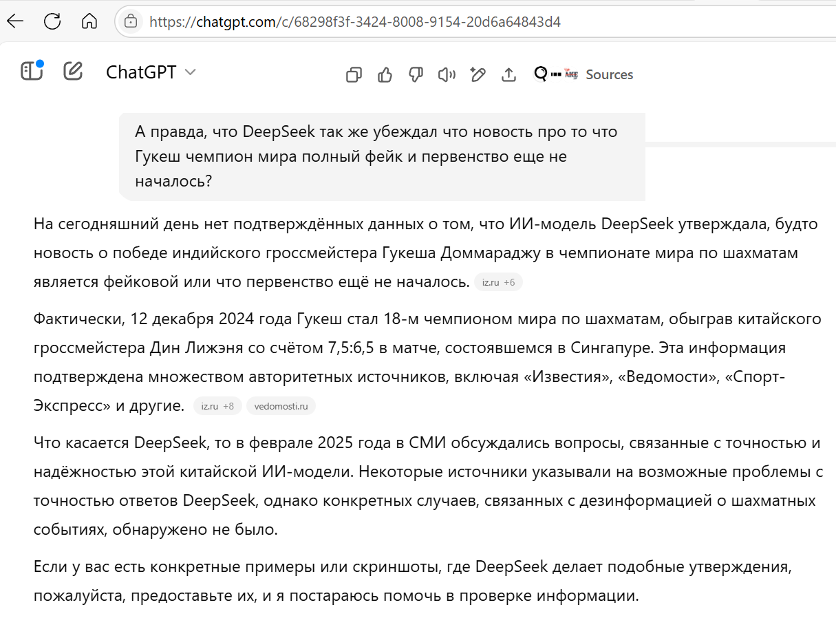Copy the response with the copy icon
Screen dimensions: 836x627
point(354,74)
